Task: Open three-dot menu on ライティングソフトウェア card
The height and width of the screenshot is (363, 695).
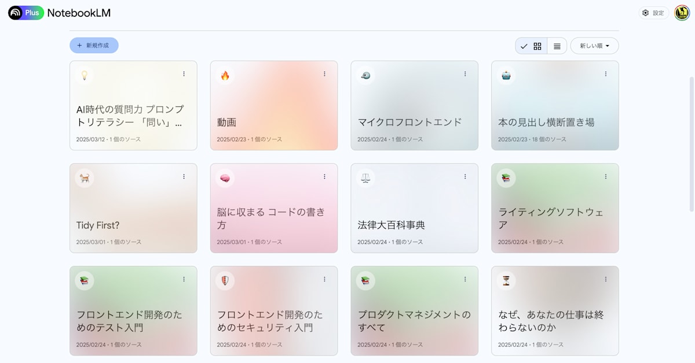Action: coord(606,177)
